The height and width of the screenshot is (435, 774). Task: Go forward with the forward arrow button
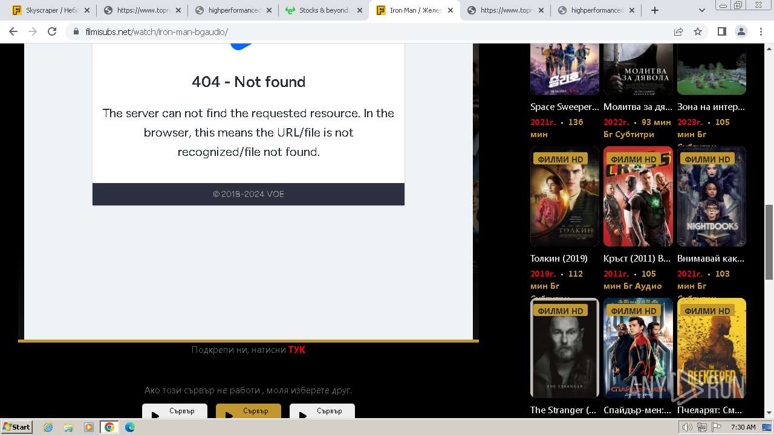point(33,31)
